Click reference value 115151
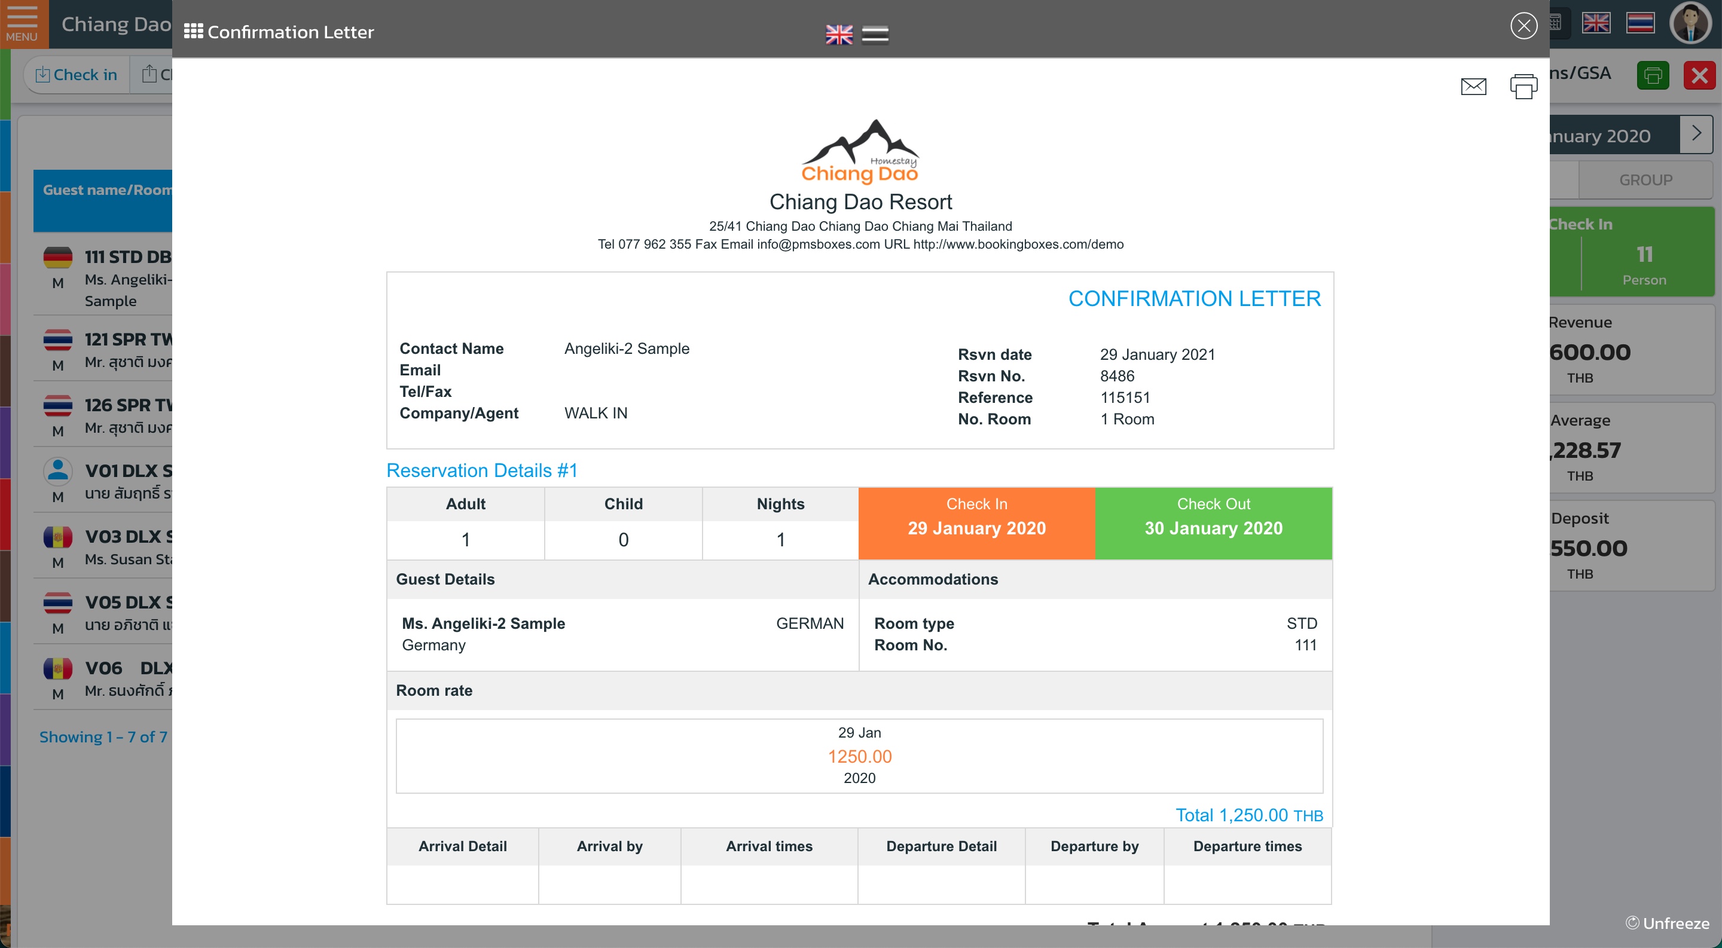Screen dimensions: 1722x948 1125,397
